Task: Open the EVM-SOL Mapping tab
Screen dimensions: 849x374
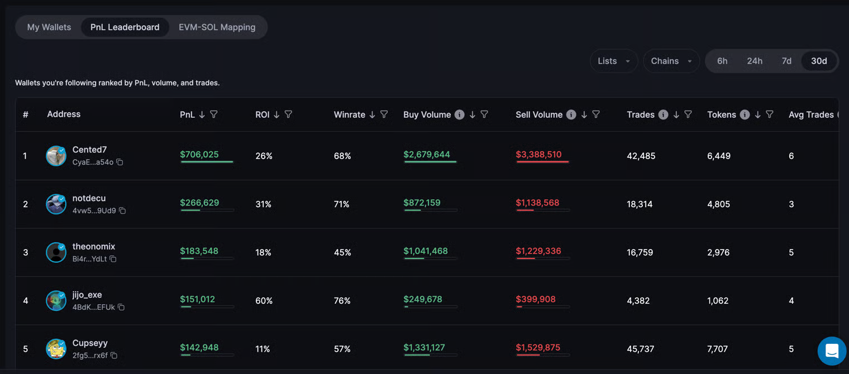Action: (x=217, y=27)
